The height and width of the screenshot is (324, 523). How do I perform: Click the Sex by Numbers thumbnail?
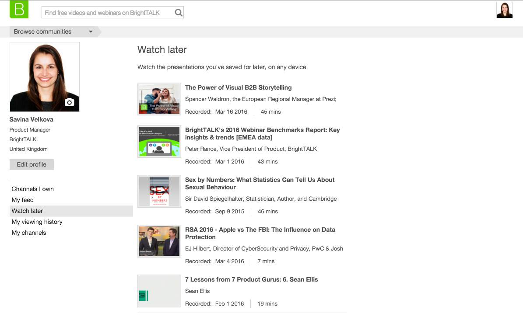point(159,192)
